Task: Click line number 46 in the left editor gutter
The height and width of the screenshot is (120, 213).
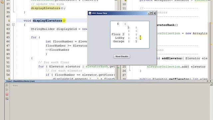Action: point(8,41)
